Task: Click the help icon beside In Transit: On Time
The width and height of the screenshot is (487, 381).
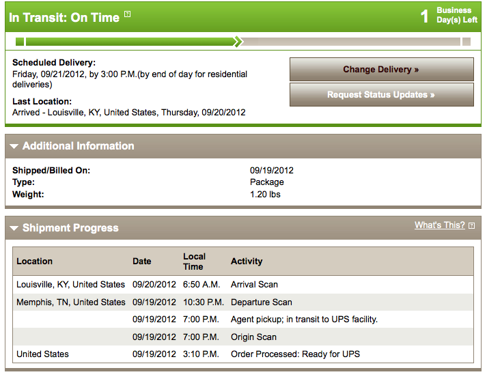Action: coord(127,14)
